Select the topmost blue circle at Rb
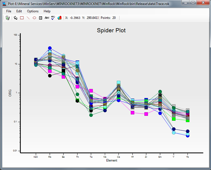Viewport: 211px width, 170px height. click(50, 48)
